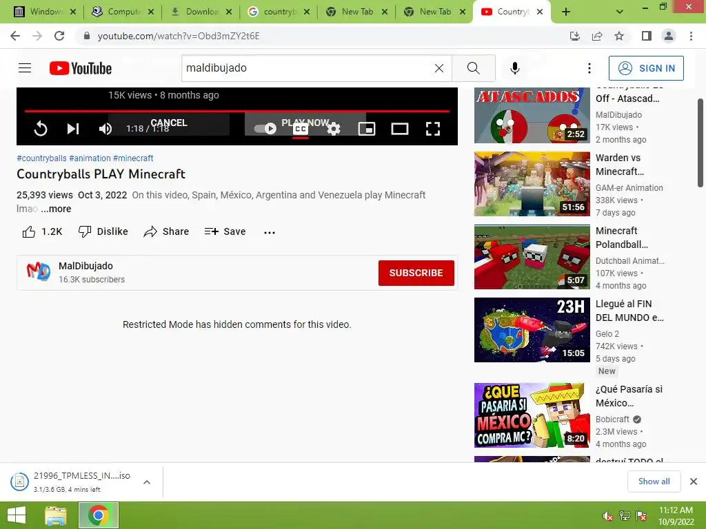
Task: Clear the search query with X
Action: tap(439, 68)
